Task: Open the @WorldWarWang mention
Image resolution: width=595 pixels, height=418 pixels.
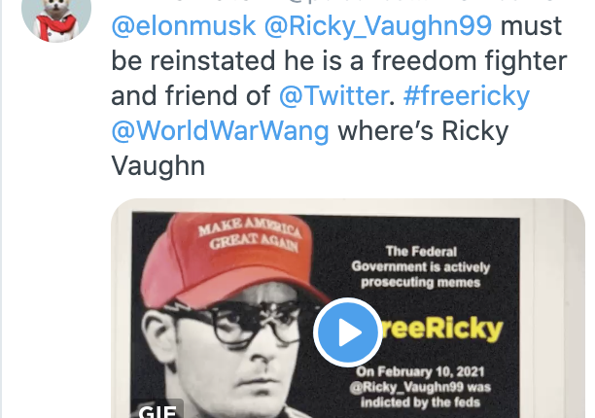Action: (220, 131)
